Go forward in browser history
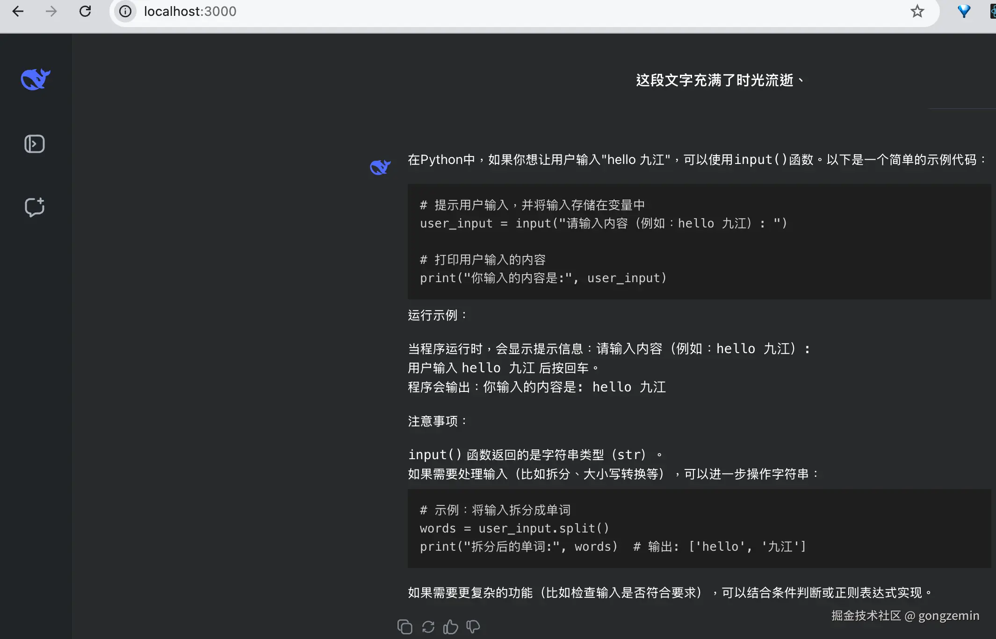 pyautogui.click(x=51, y=11)
